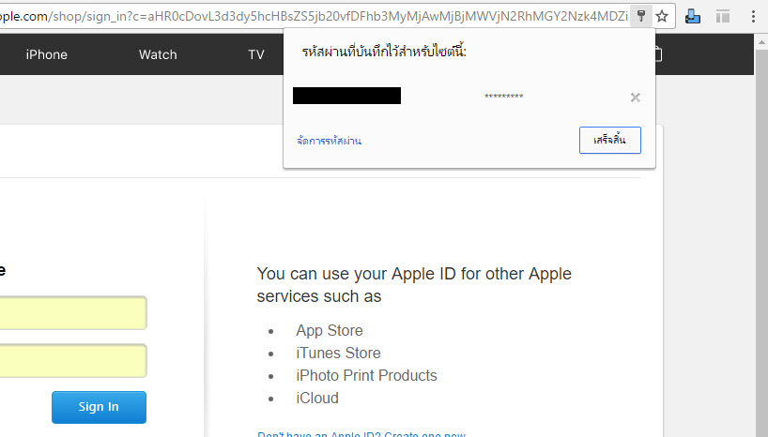Follow the Don't have an Apple ID link
Viewport: 768px width, 437px height.
(x=361, y=433)
